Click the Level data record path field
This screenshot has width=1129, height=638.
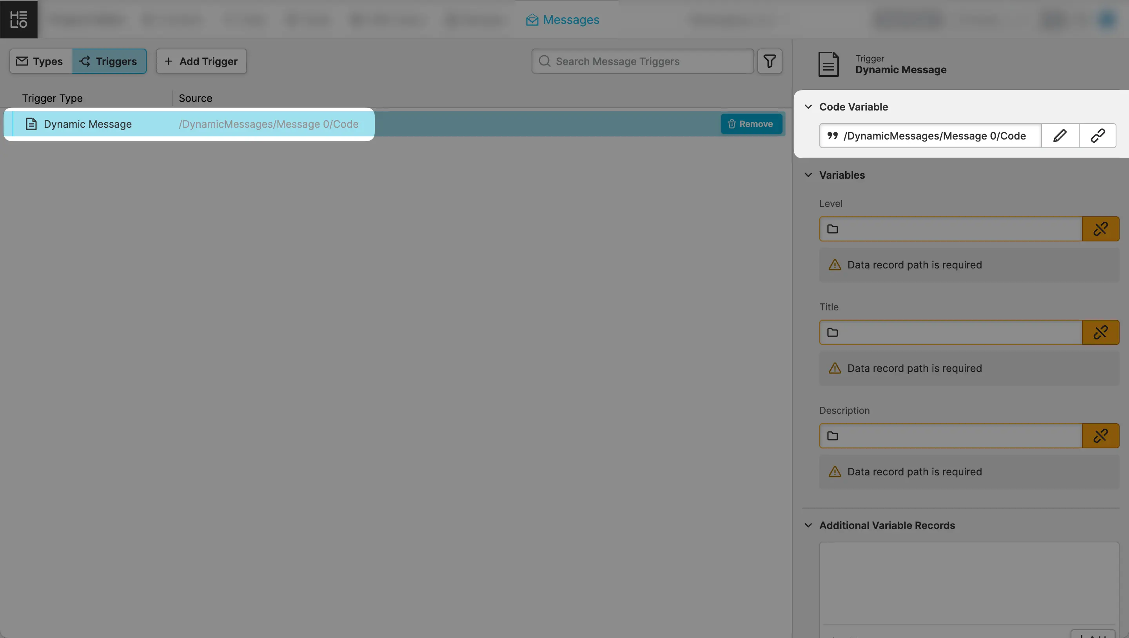tap(950, 229)
